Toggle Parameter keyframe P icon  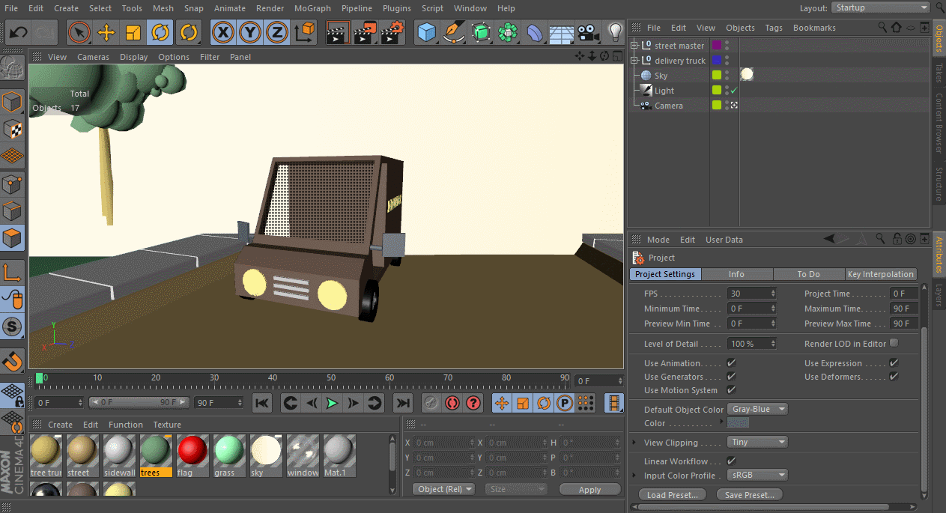click(565, 403)
